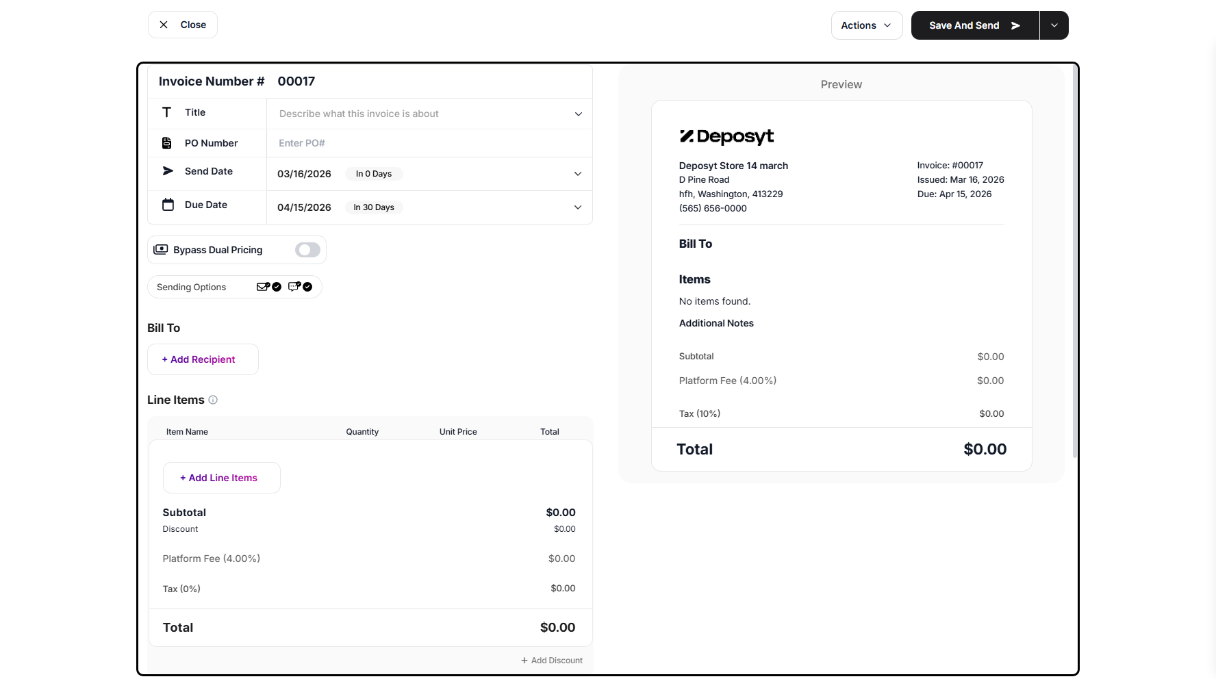Click the Unit Price column header

[458, 432]
